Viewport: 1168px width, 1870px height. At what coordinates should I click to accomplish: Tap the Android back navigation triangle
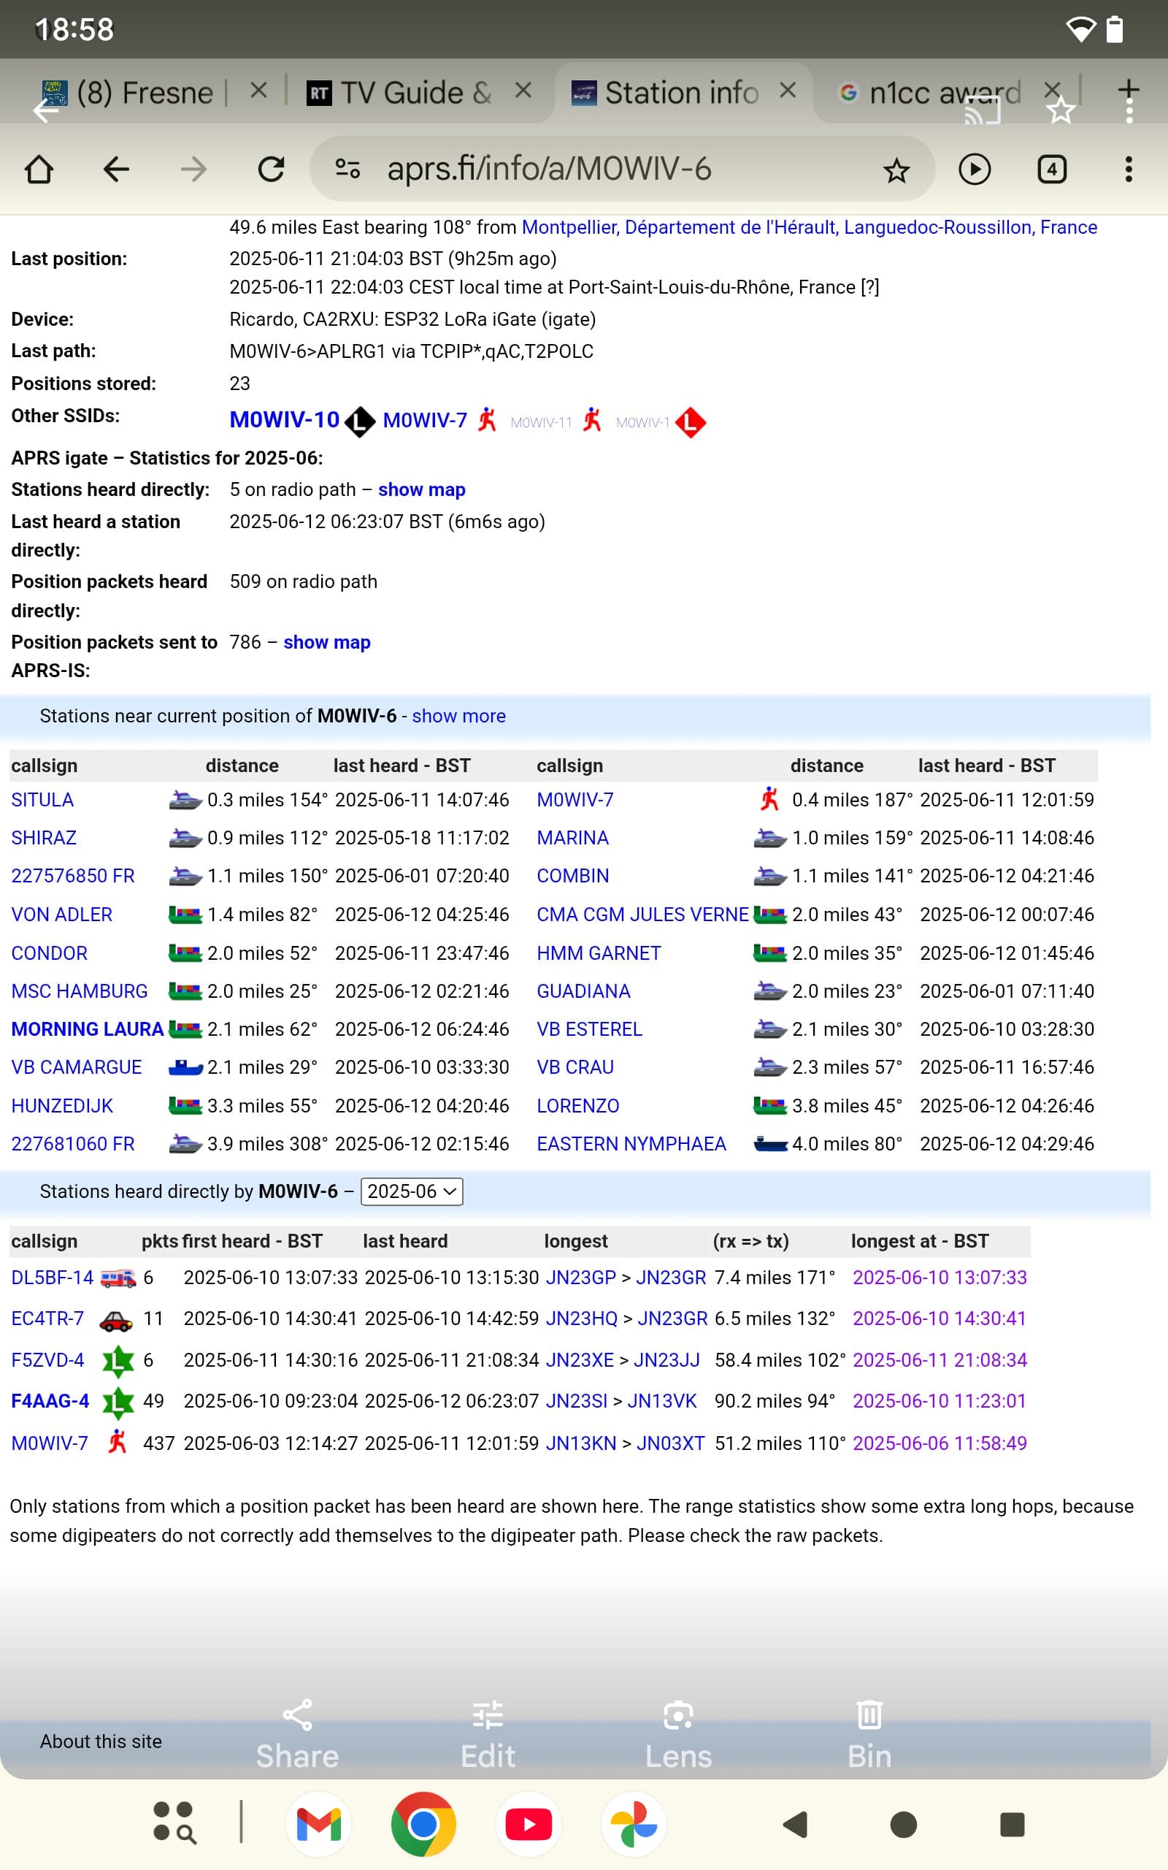point(796,1825)
